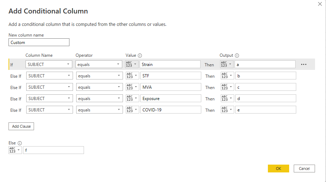Viewport: 326px width, 182px height.
Task: Open Operator dropdown in the STF row
Action: 99,76
